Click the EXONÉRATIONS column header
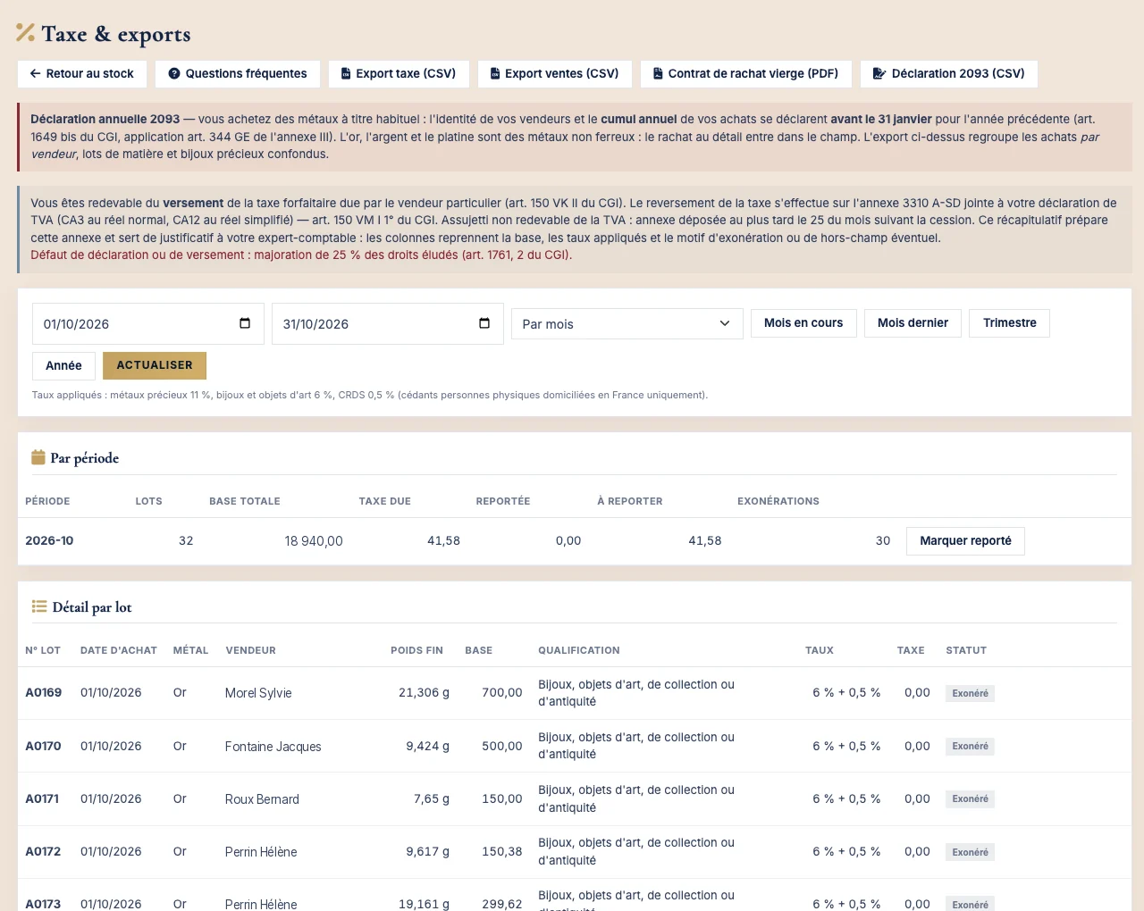This screenshot has height=911, width=1144. point(778,501)
